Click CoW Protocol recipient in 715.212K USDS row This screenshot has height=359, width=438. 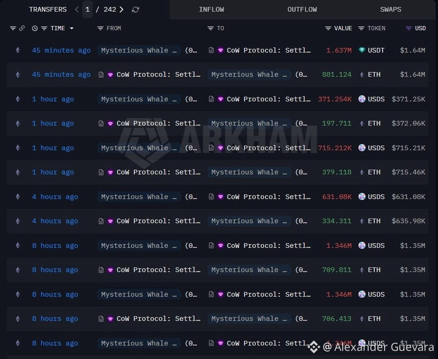tap(268, 148)
